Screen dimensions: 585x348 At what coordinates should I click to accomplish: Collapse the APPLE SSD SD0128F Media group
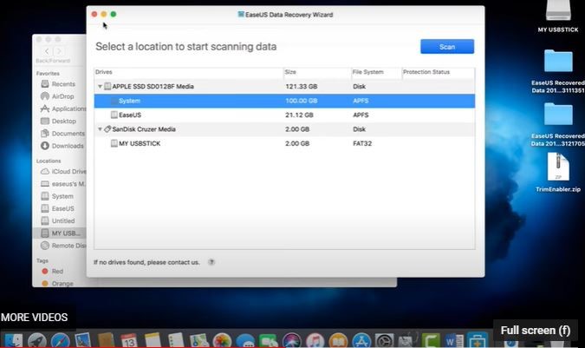click(100, 87)
